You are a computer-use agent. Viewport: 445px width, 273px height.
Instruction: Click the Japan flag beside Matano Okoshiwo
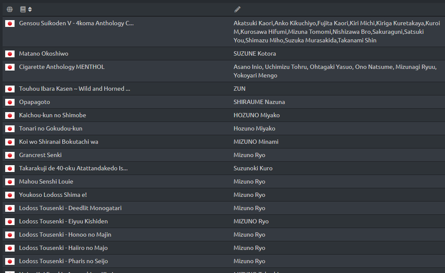click(10, 54)
